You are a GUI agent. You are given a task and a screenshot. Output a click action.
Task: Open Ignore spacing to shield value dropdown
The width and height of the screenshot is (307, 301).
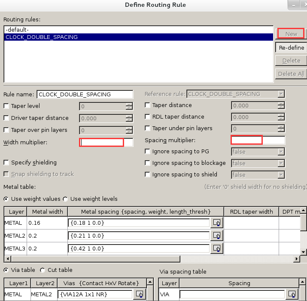coord(281,175)
